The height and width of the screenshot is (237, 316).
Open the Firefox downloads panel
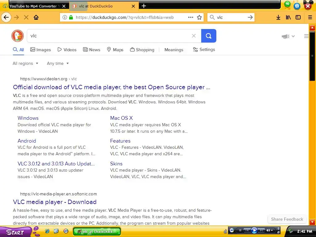click(x=278, y=17)
